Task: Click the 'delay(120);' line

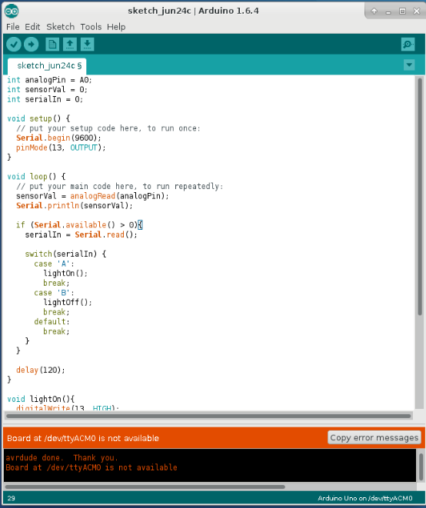Action: tap(41, 370)
